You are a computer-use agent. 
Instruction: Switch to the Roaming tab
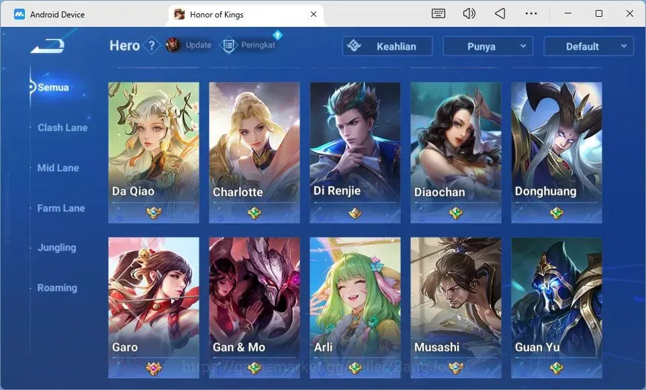[x=57, y=288]
